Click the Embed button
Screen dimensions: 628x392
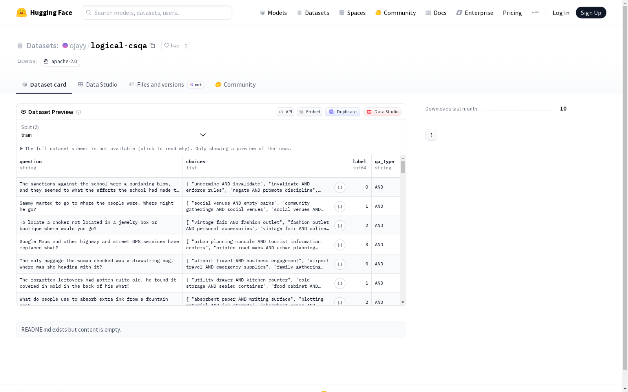pos(310,112)
